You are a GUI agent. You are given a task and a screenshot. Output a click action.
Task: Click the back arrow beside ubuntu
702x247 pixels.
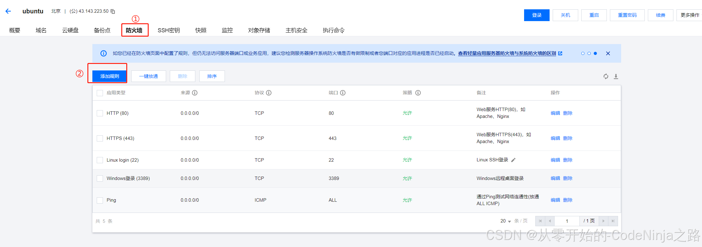point(8,11)
